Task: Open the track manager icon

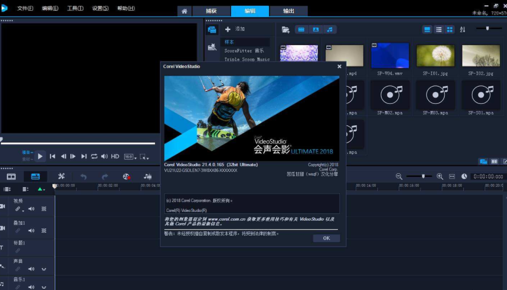Action: pyautogui.click(x=7, y=189)
